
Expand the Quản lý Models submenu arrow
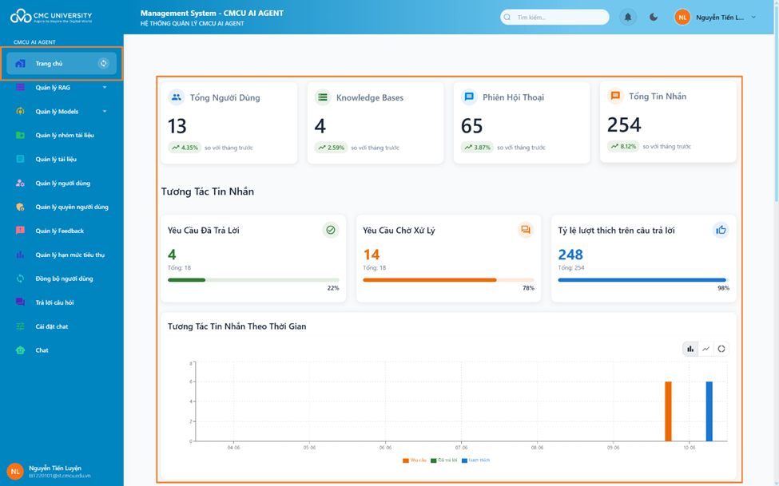(x=105, y=112)
